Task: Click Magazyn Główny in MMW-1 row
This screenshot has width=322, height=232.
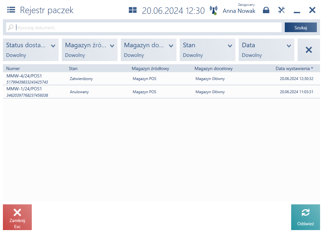Action: (x=210, y=92)
